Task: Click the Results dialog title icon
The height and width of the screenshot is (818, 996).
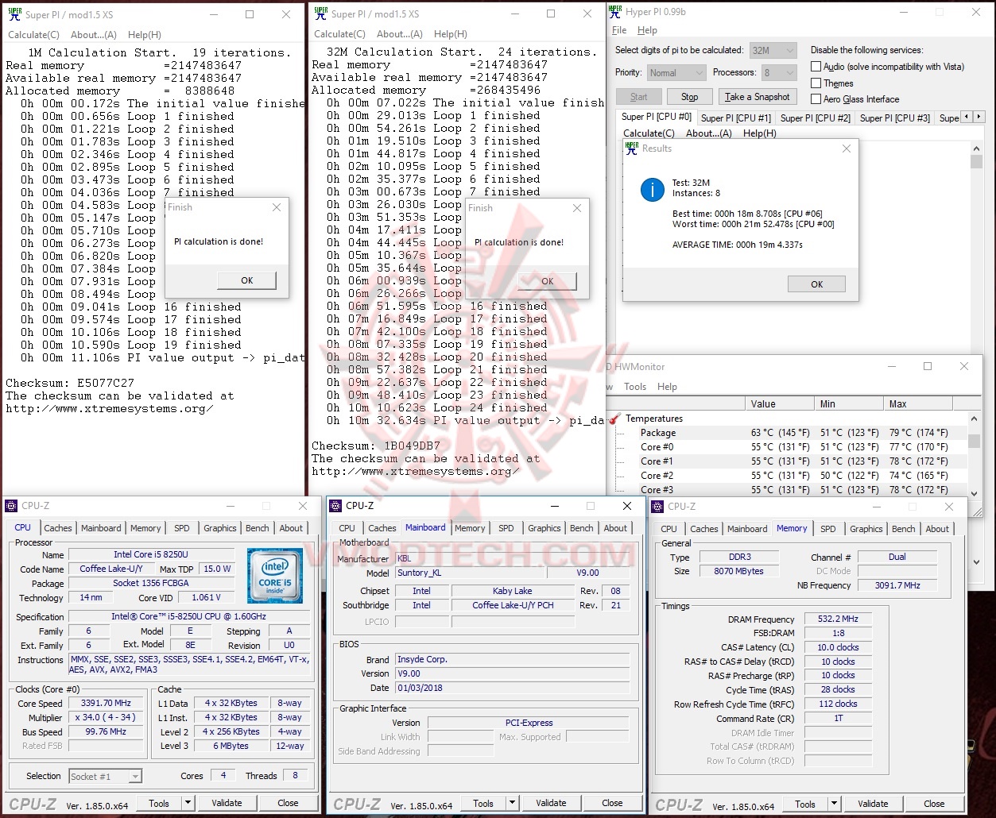Action: pyautogui.click(x=632, y=149)
